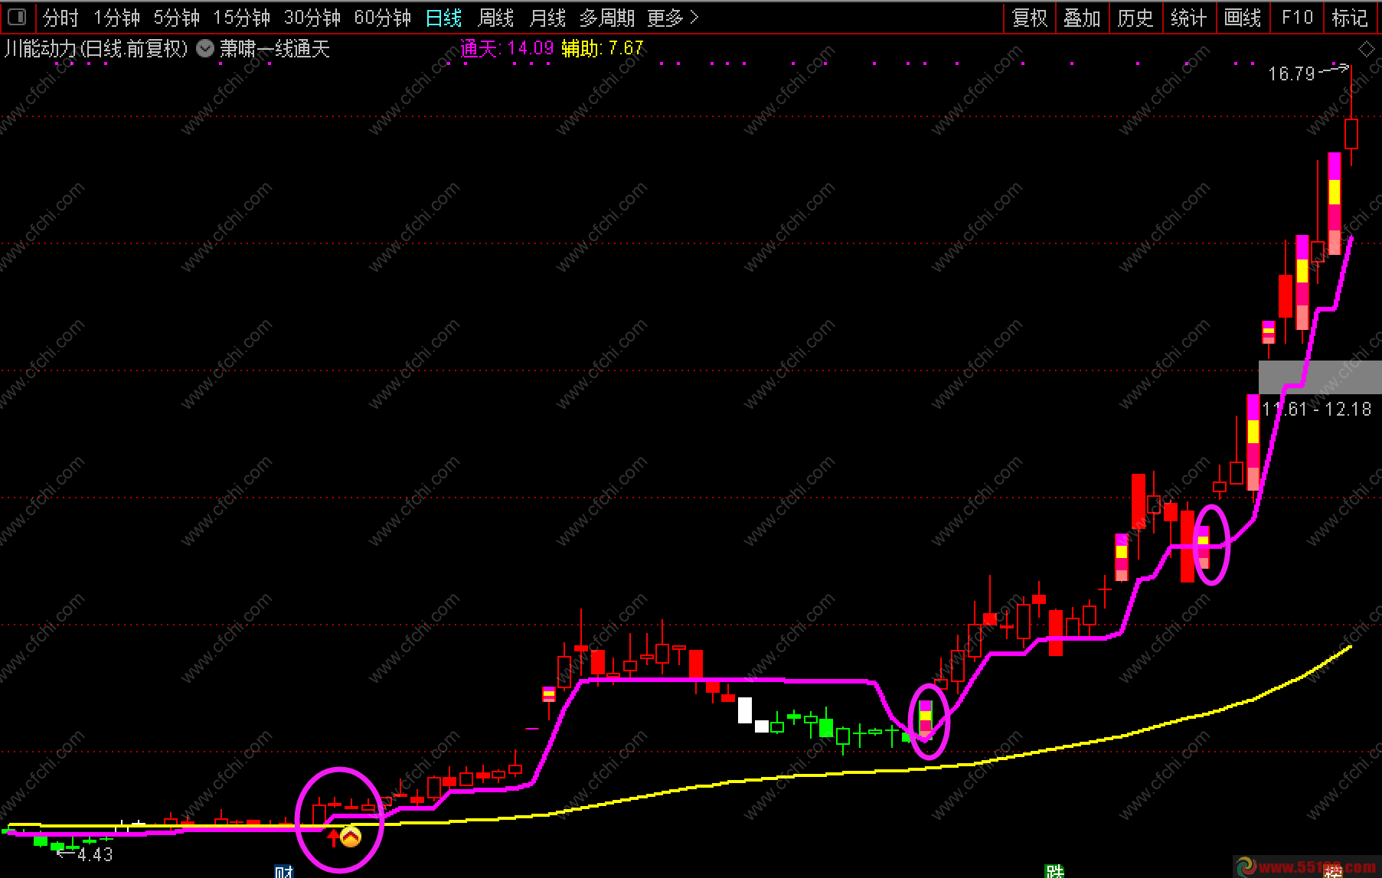Image resolution: width=1382 pixels, height=878 pixels.
Task: Select the 1分钟 period tab
Action: pos(116,18)
